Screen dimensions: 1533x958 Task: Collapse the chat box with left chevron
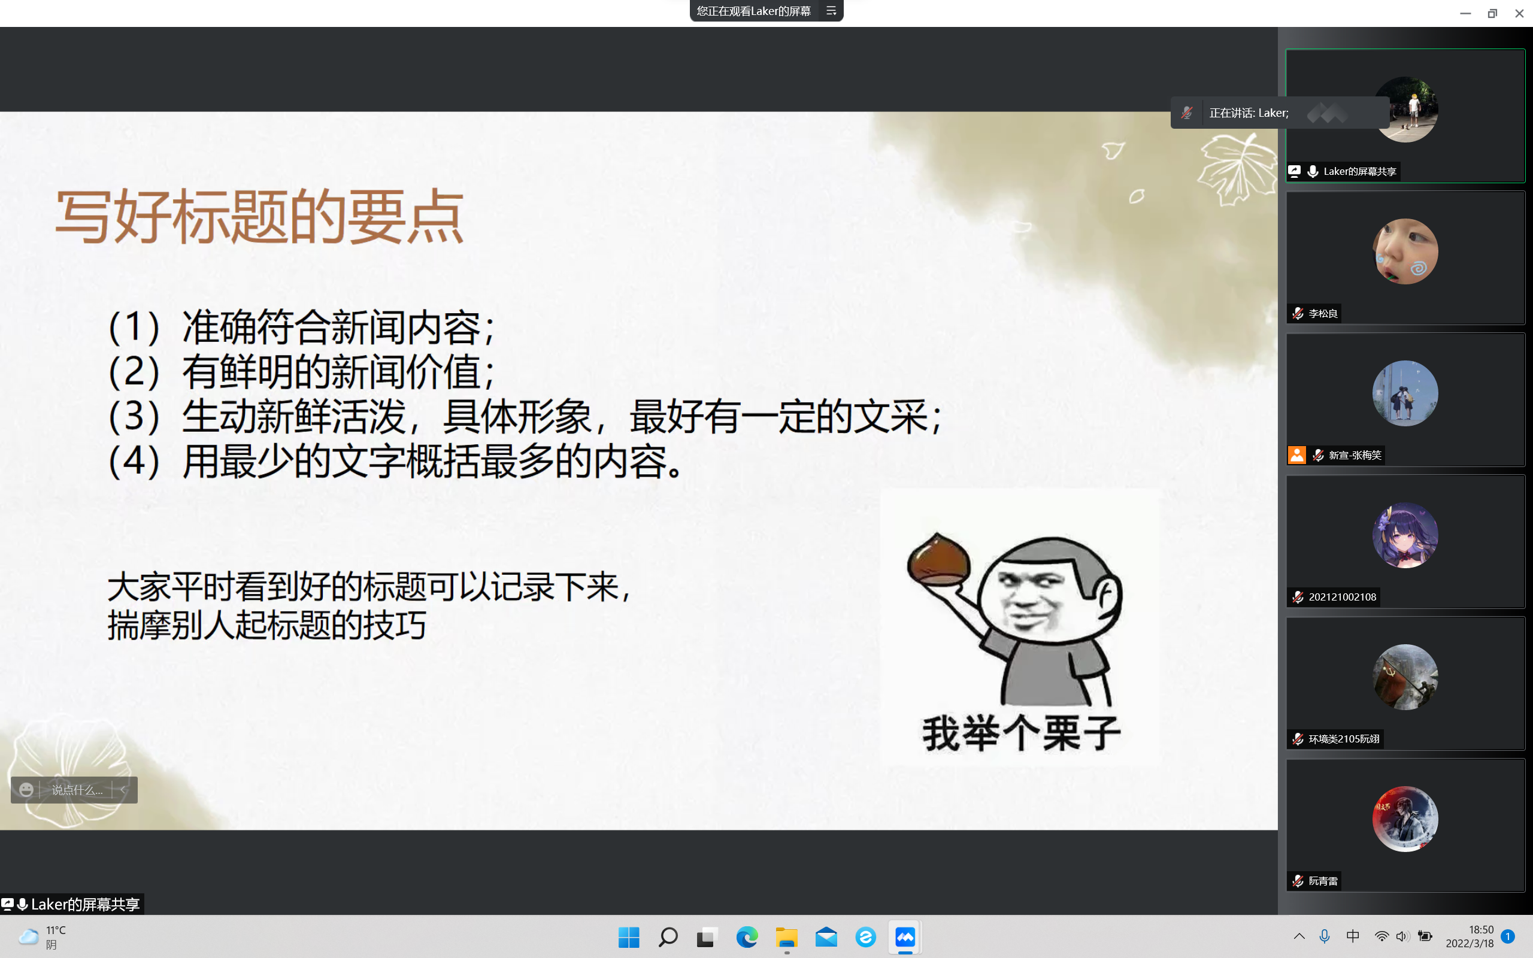[x=123, y=790]
